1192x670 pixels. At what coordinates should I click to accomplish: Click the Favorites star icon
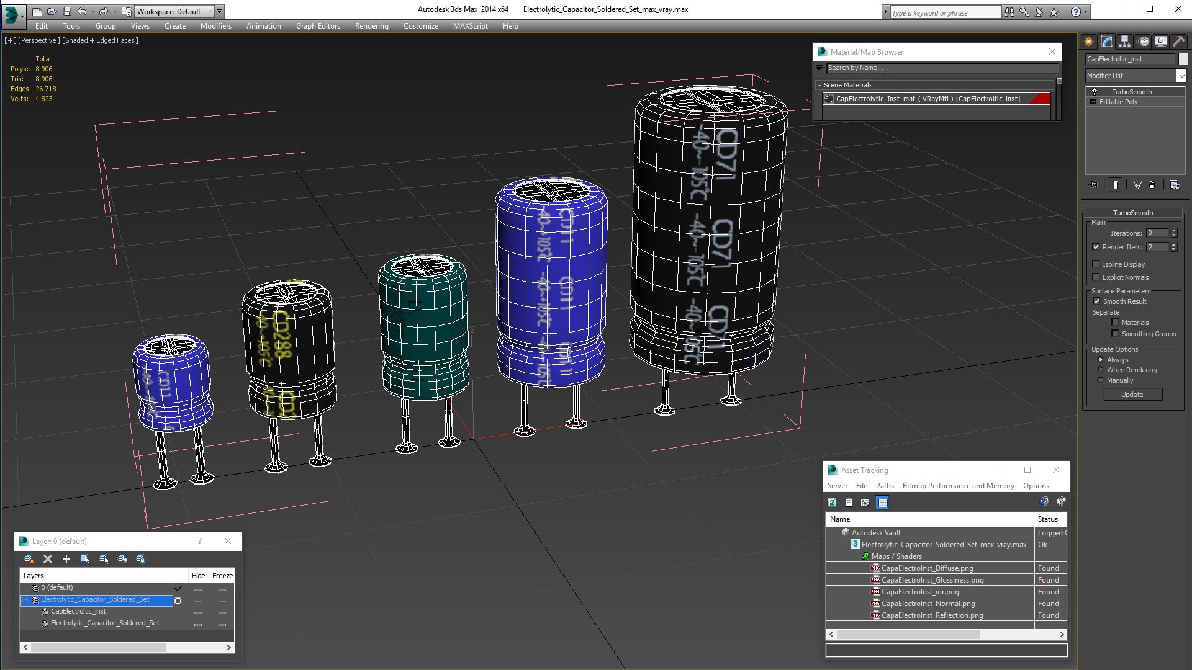[1054, 12]
